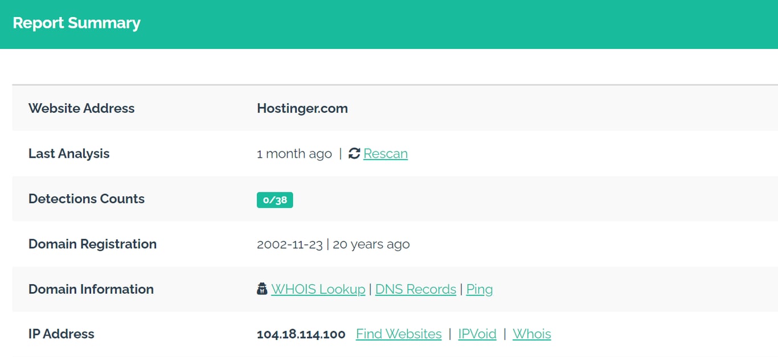This screenshot has height=357, width=778.
Task: Open the Rescan link
Action: tap(386, 153)
